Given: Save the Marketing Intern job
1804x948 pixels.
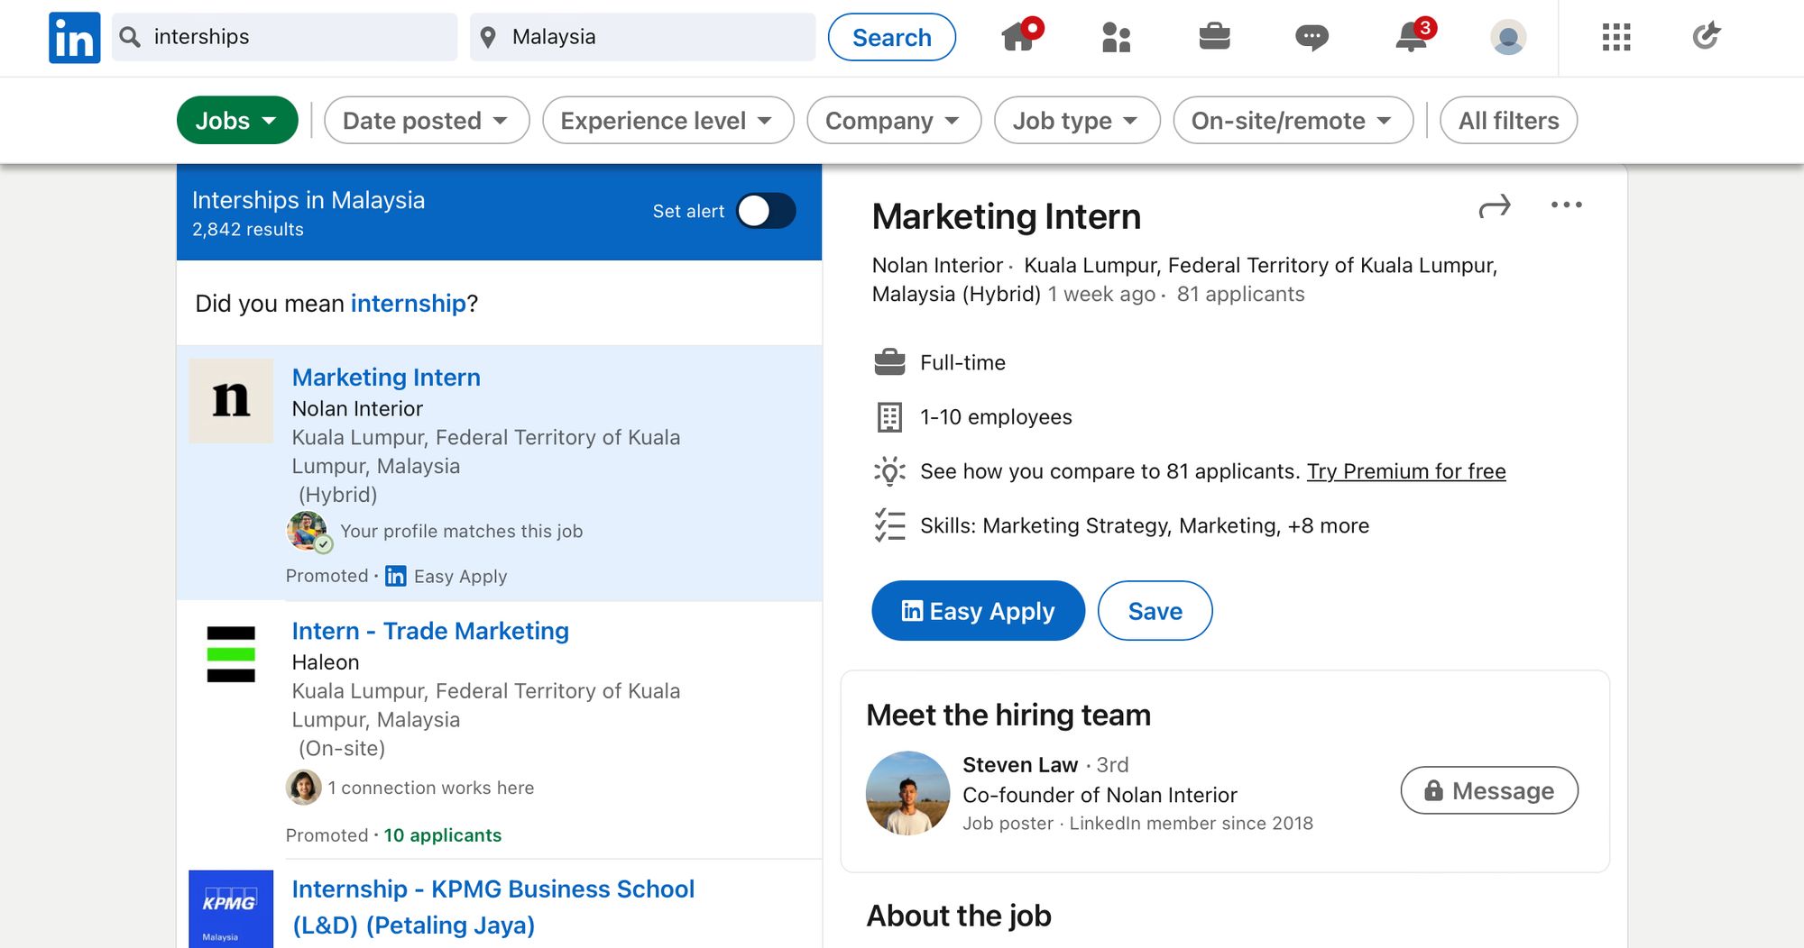Looking at the screenshot, I should pyautogui.click(x=1155, y=611).
